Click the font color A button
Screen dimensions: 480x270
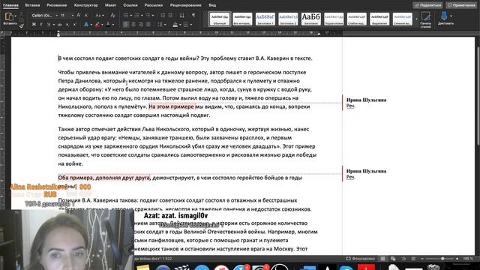pyautogui.click(x=108, y=25)
